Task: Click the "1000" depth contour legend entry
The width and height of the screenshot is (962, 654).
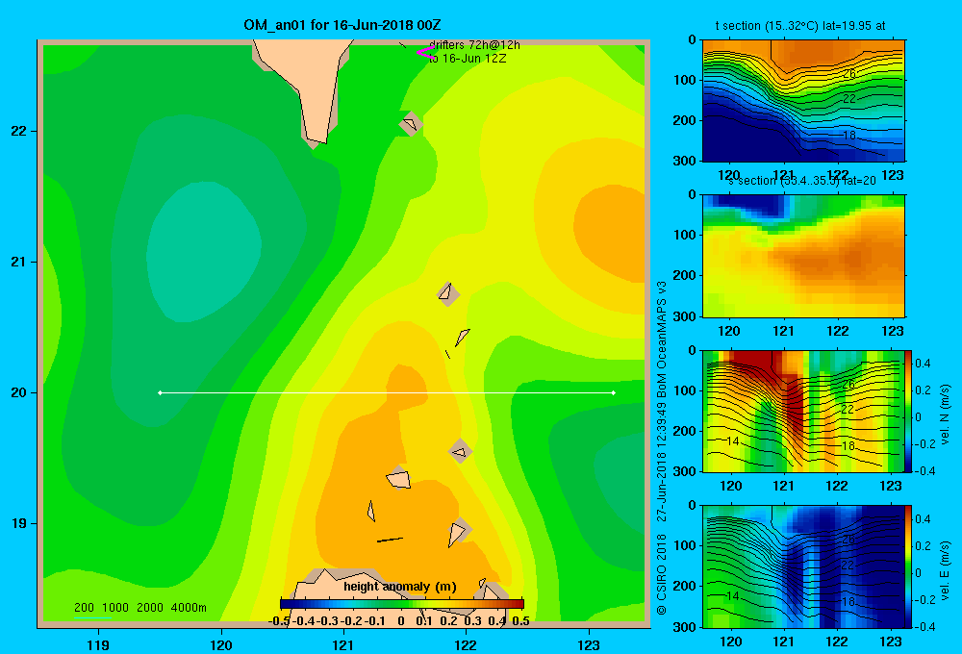Action: click(115, 608)
